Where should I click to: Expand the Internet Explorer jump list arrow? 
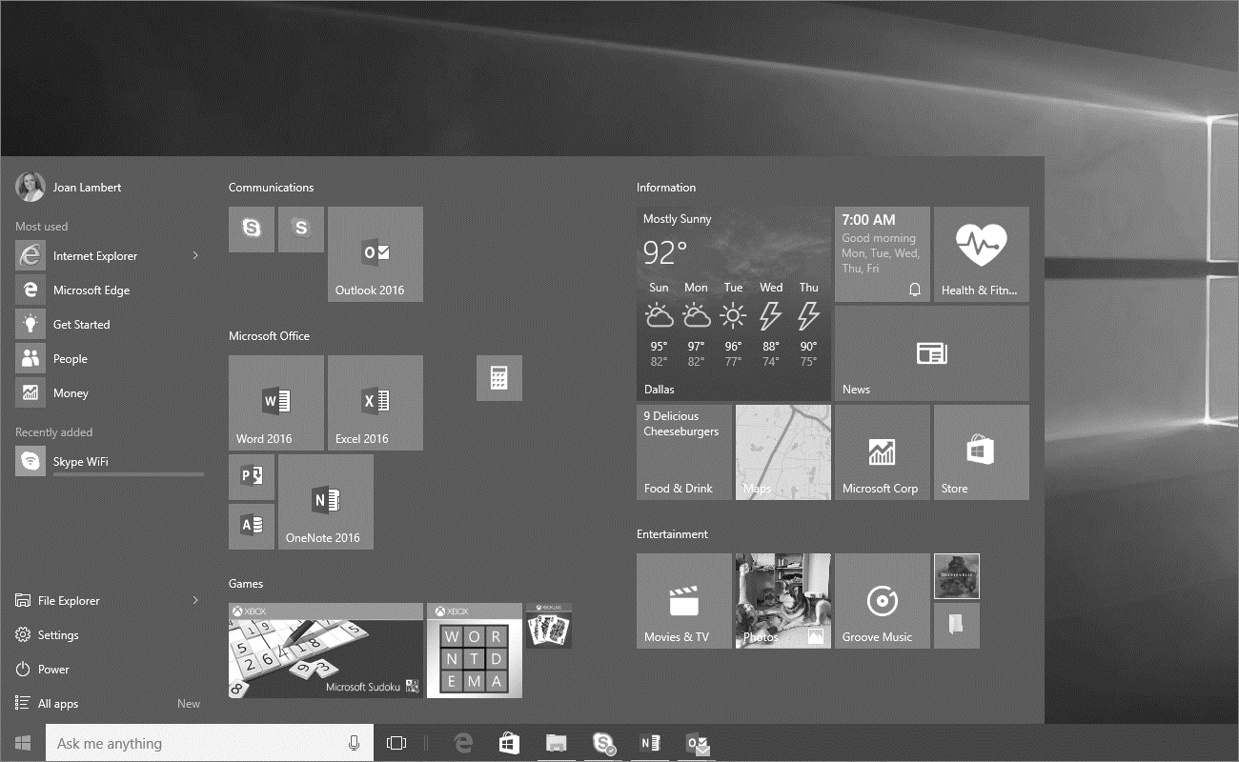point(195,255)
